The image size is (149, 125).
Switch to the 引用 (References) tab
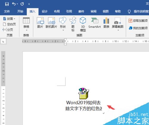[69, 11]
